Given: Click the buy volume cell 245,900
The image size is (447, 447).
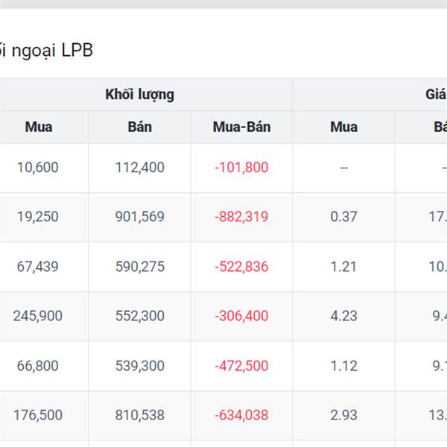Looking at the screenshot, I should (38, 316).
